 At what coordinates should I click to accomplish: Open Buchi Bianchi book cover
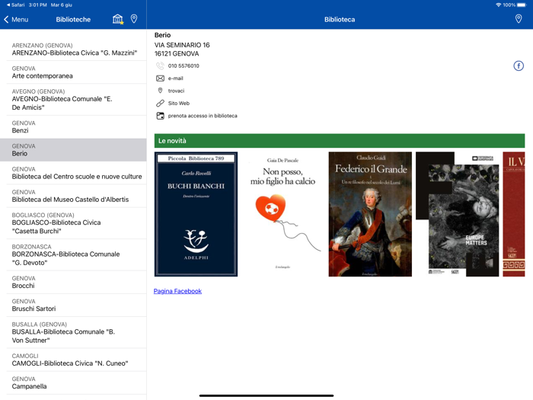pyautogui.click(x=196, y=214)
